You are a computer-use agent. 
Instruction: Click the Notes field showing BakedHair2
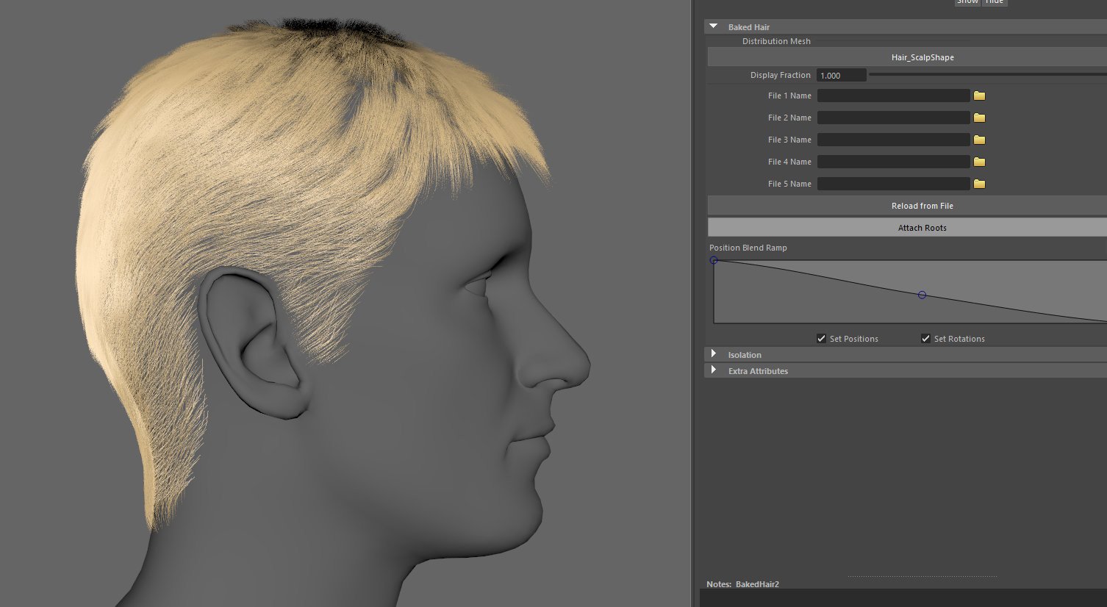click(x=757, y=583)
